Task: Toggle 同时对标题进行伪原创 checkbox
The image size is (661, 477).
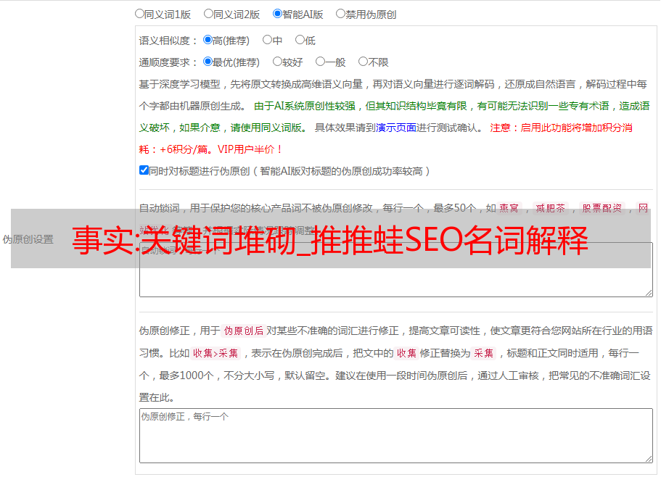Action: point(144,170)
